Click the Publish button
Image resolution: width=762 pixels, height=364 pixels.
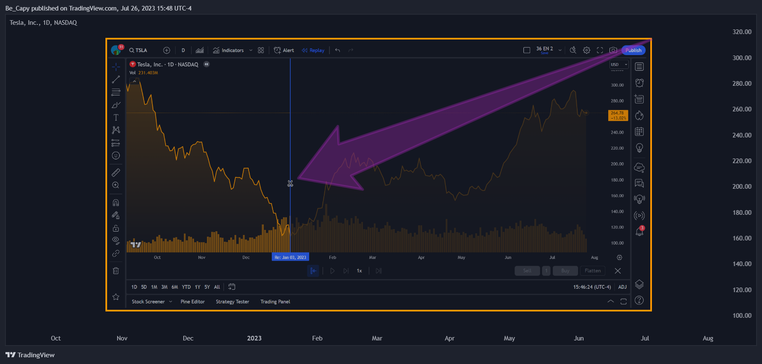633,50
